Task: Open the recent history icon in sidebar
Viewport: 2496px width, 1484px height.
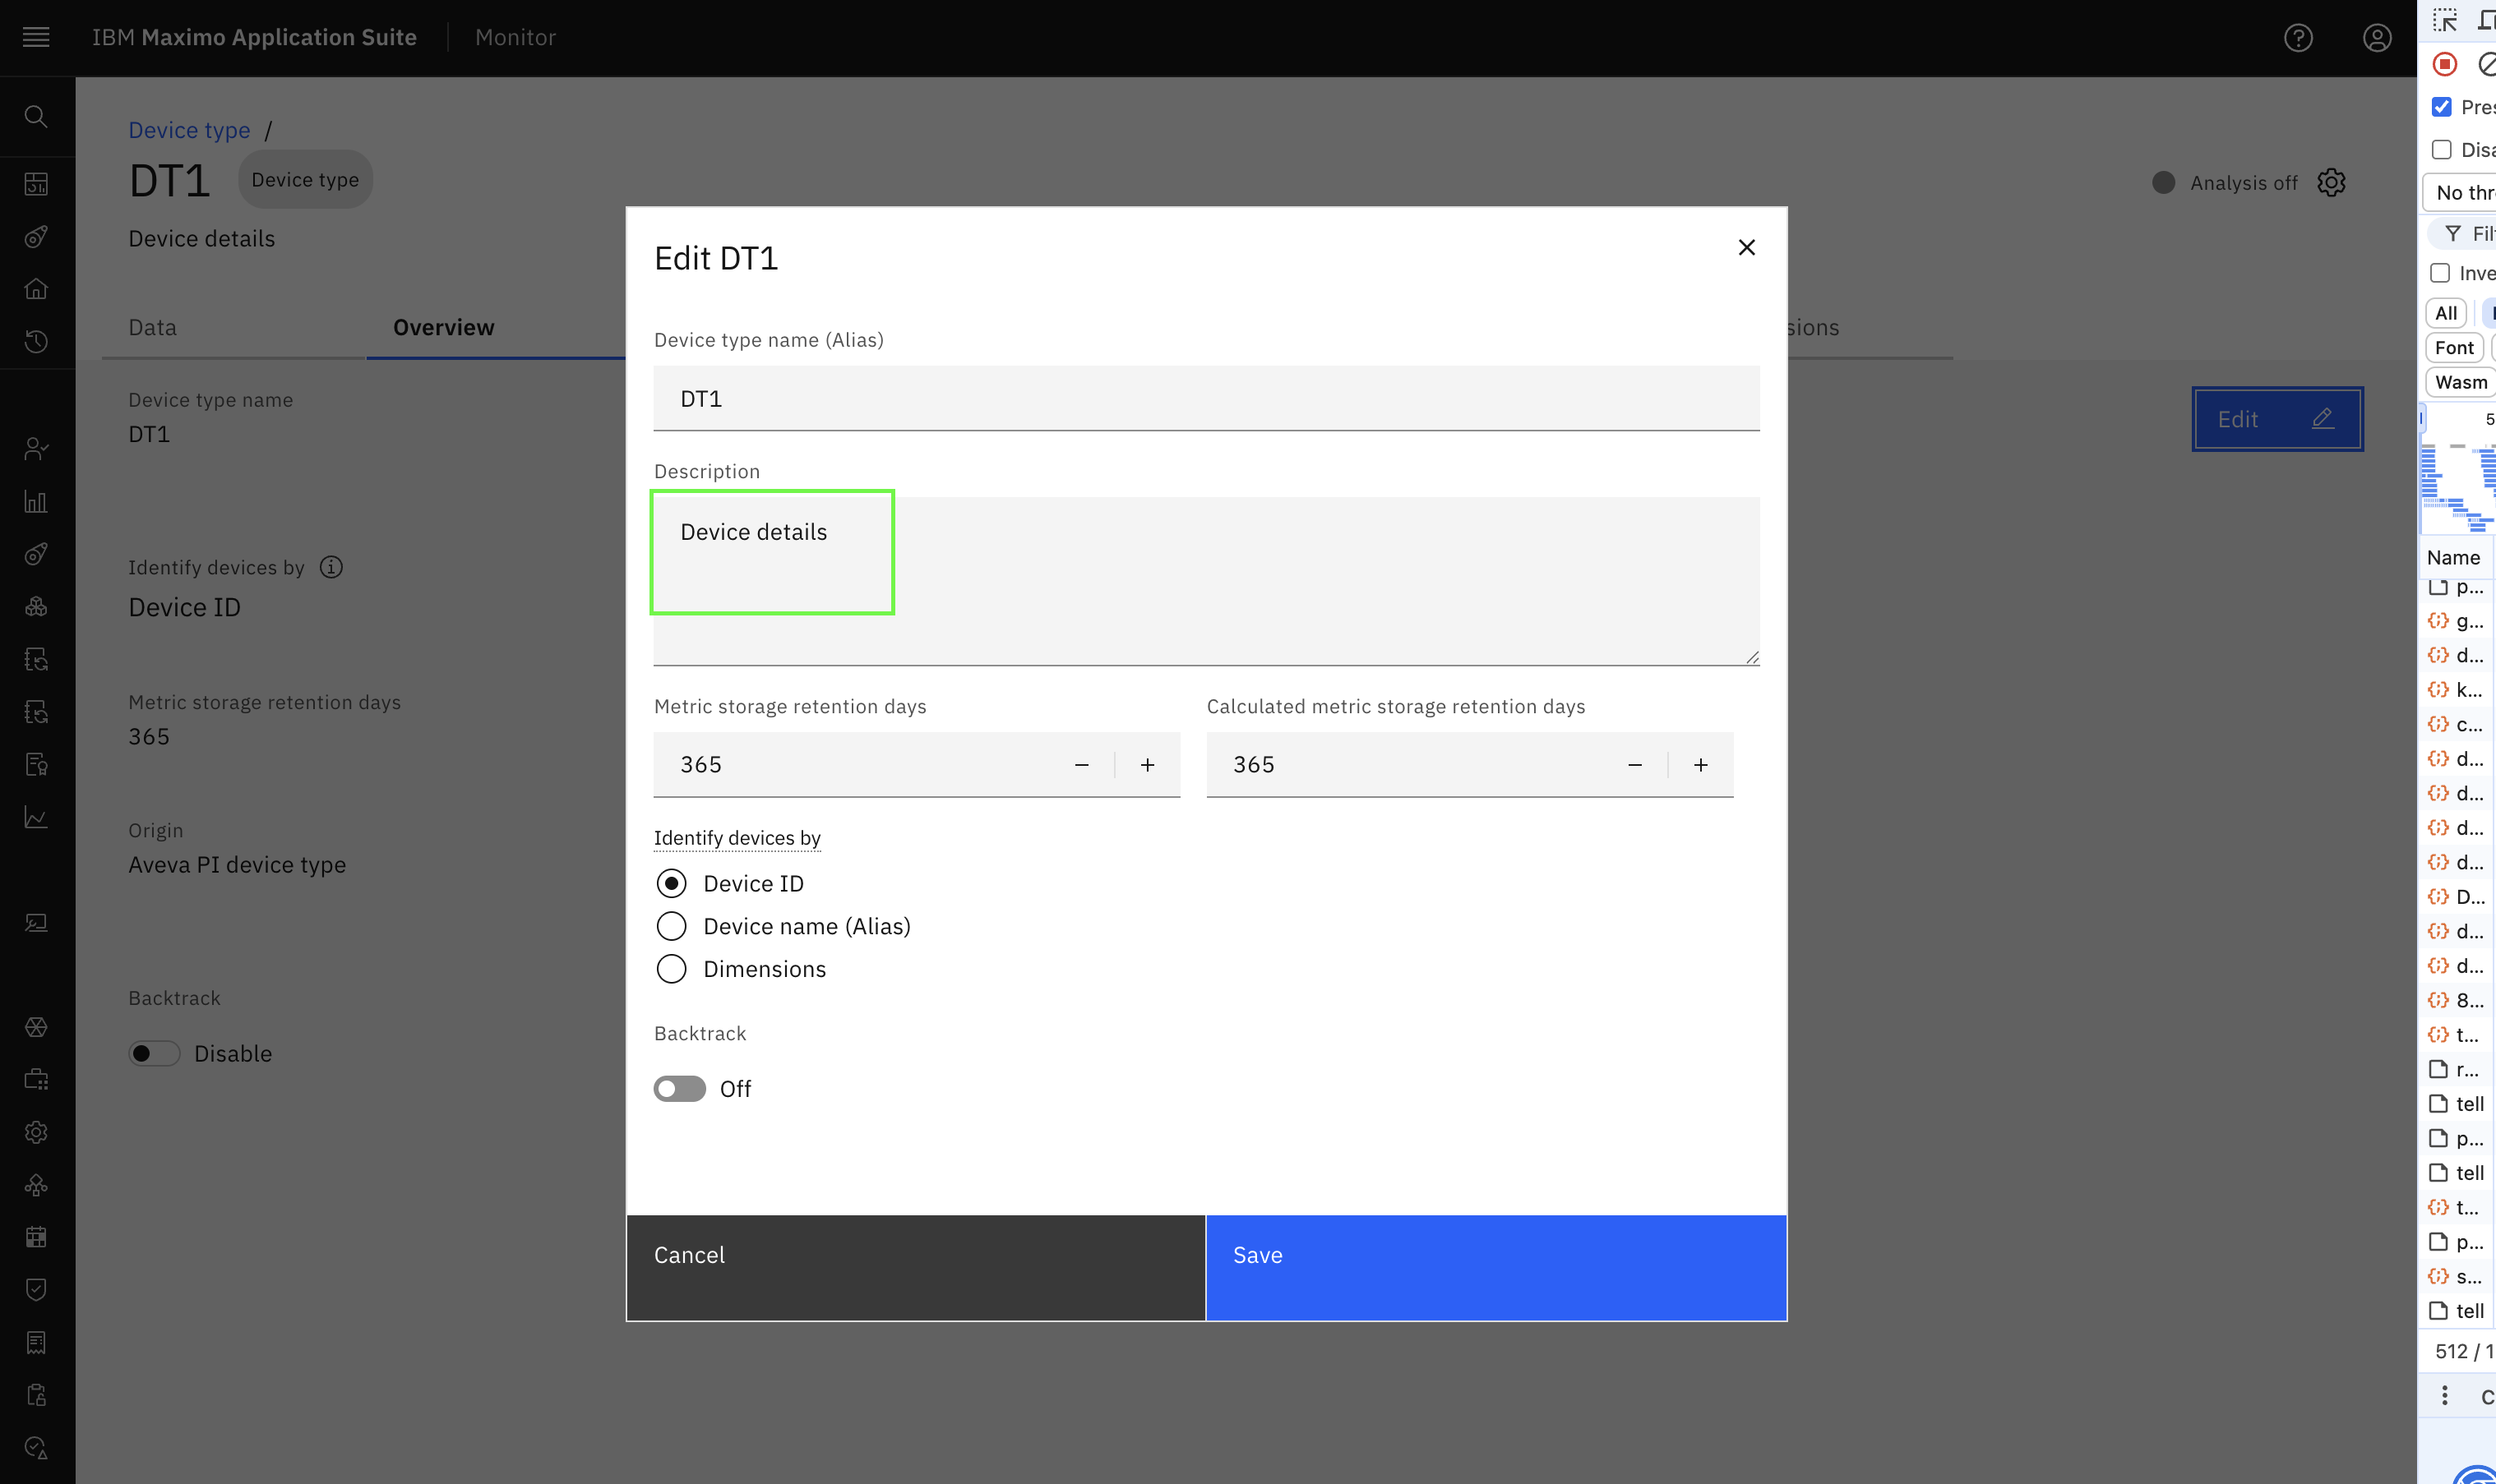Action: pos(36,342)
